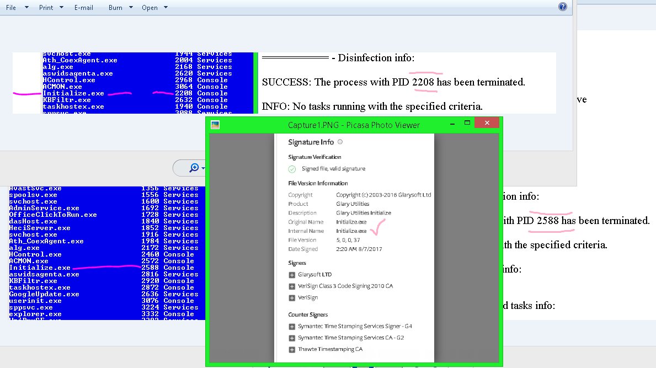This screenshot has width=656, height=368.
Task: Click aswidsagenta.exe row with PID 2620
Action: click(x=137, y=73)
